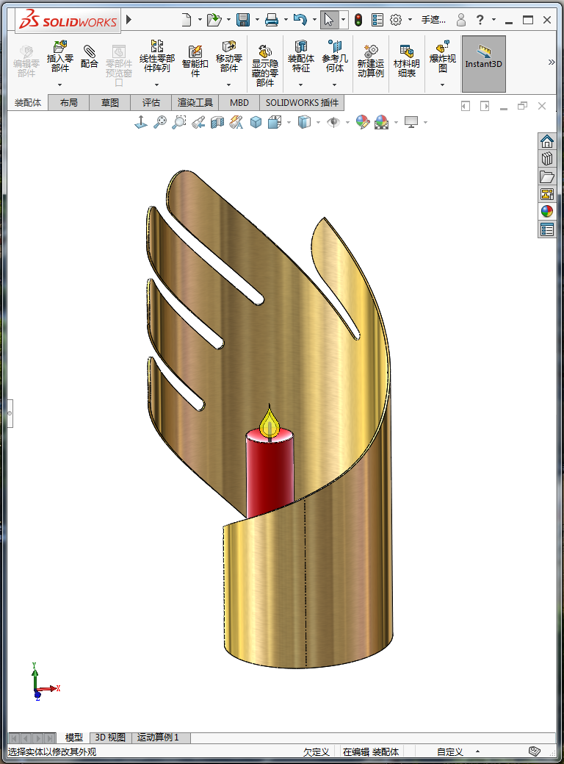Expand the Save dropdown arrow
The height and width of the screenshot is (764, 564).
point(257,20)
